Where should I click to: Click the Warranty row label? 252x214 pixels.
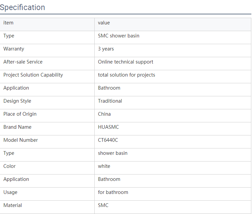tap(14, 49)
